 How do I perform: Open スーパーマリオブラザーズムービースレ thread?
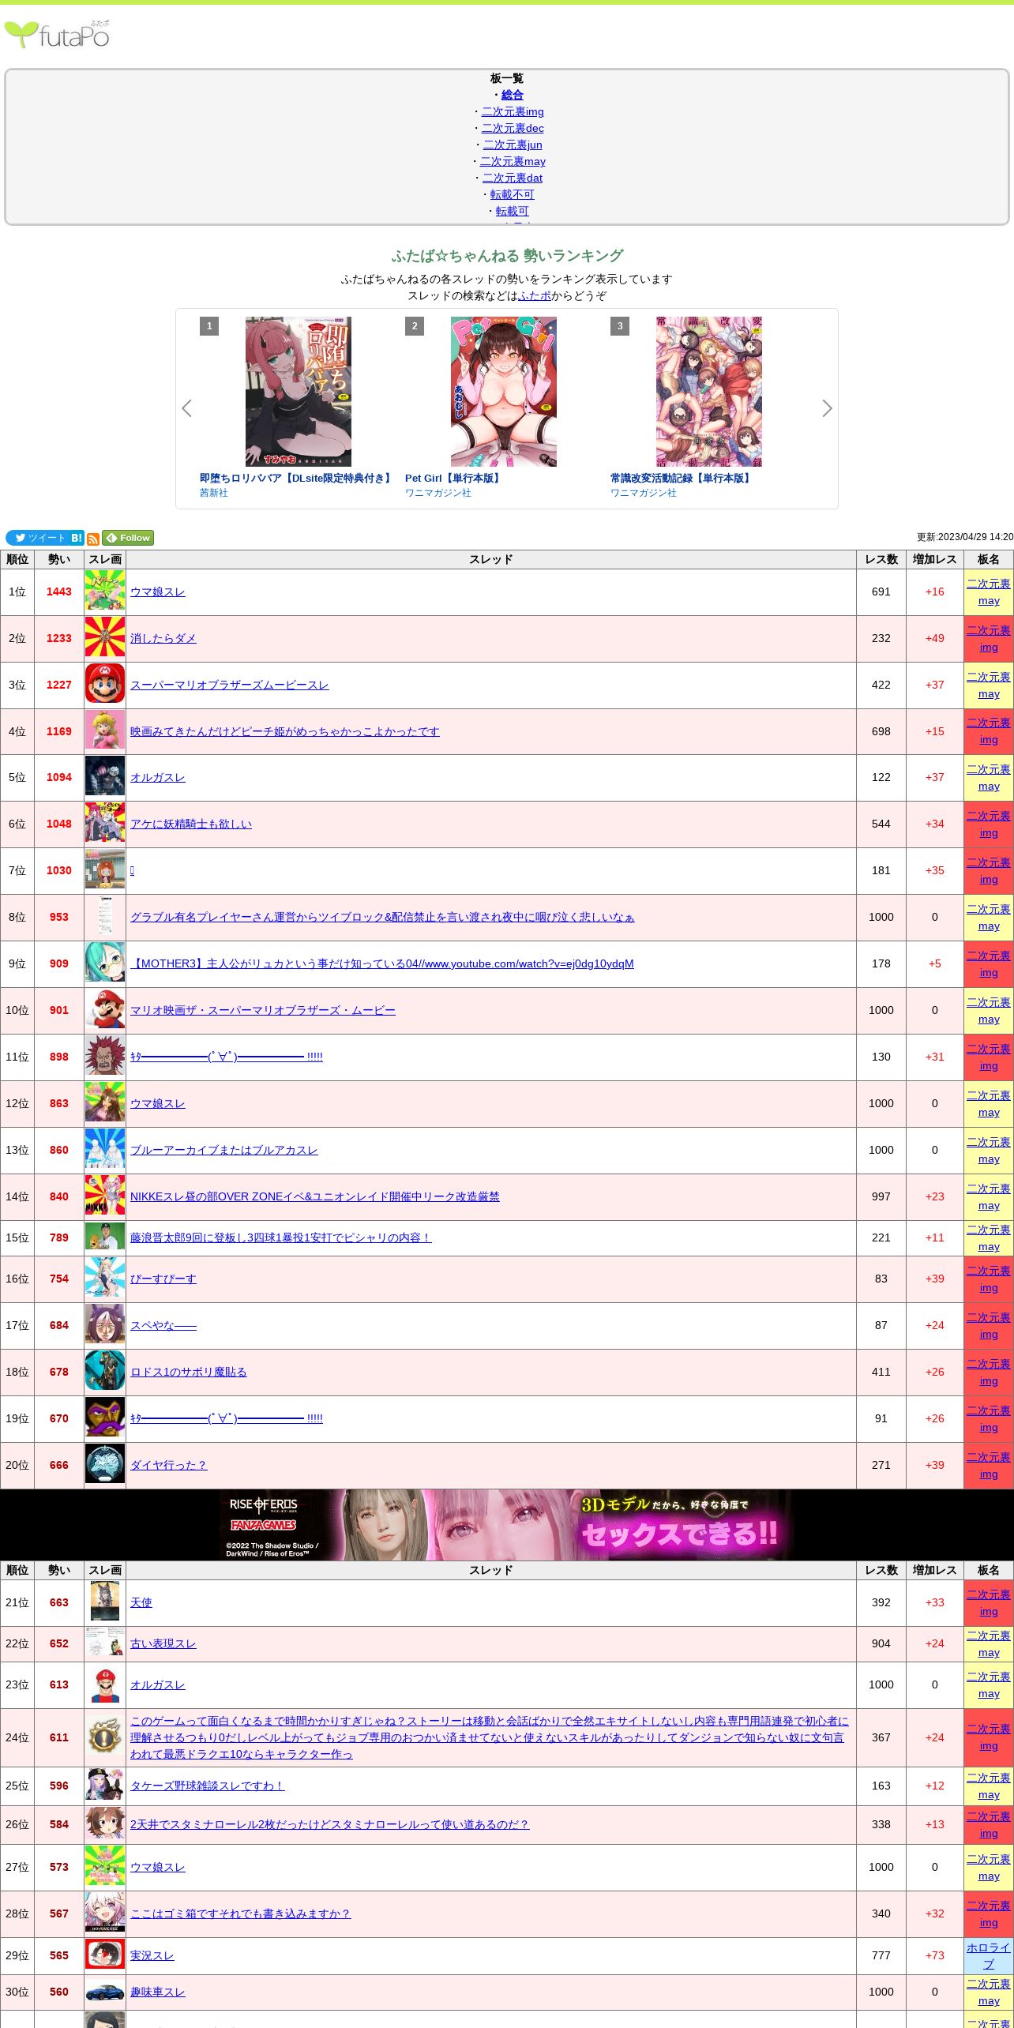pyautogui.click(x=230, y=685)
